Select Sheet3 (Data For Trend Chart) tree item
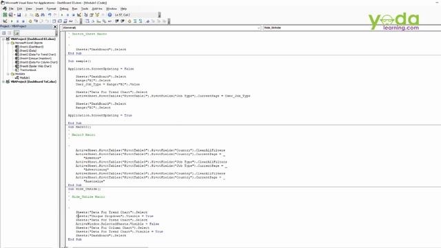This screenshot has height=248, width=441. click(x=38, y=54)
